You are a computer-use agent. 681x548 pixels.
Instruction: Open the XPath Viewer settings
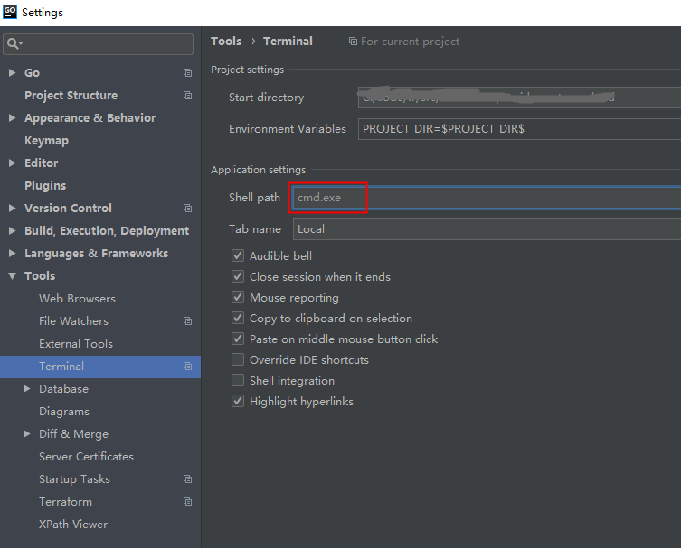73,525
